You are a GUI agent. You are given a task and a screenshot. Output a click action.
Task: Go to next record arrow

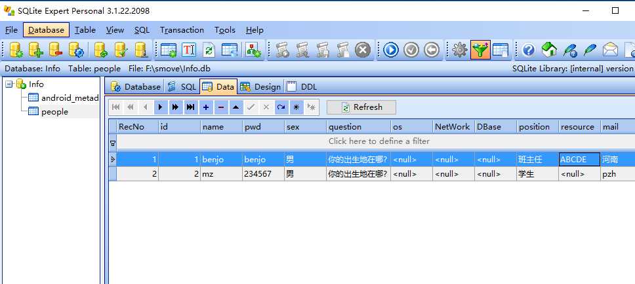[x=161, y=107]
